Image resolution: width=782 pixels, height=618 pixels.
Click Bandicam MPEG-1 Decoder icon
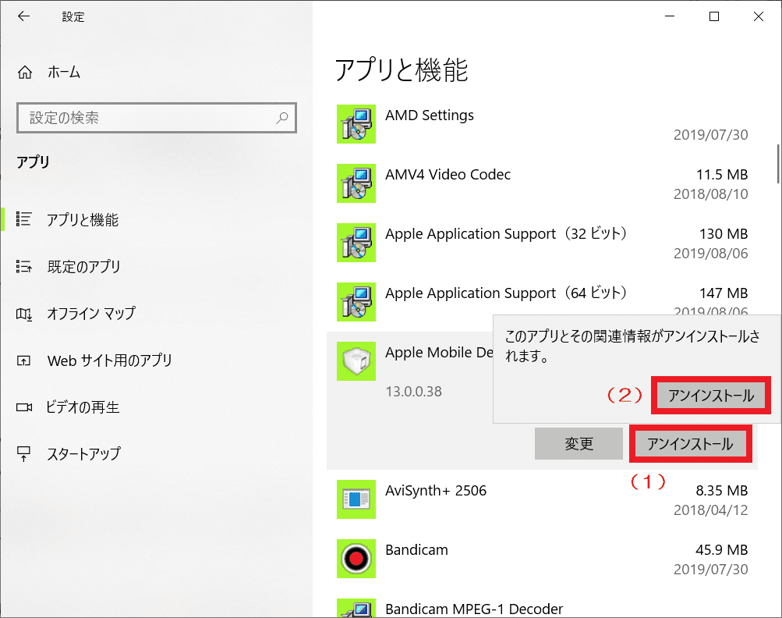point(356,608)
